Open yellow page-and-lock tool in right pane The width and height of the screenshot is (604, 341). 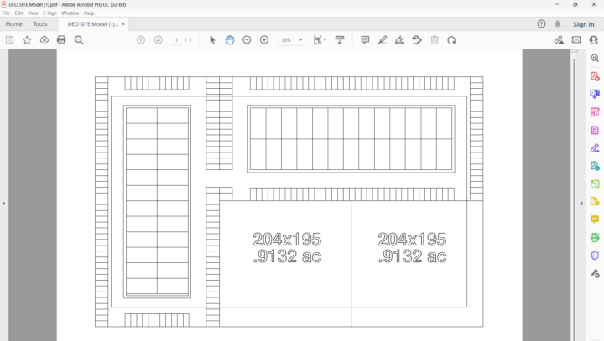(x=595, y=201)
